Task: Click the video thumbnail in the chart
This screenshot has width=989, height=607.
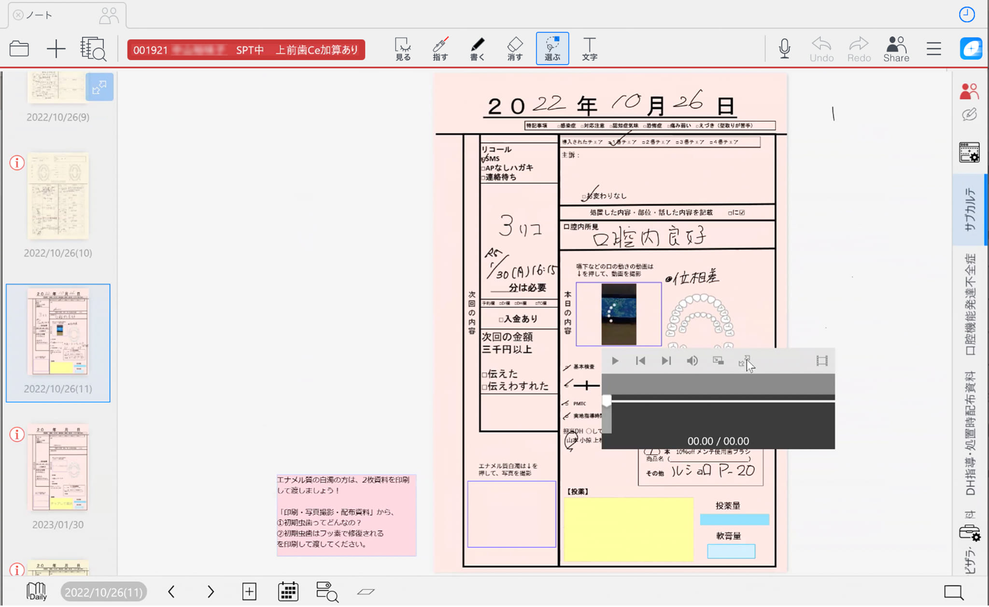Action: point(619,314)
